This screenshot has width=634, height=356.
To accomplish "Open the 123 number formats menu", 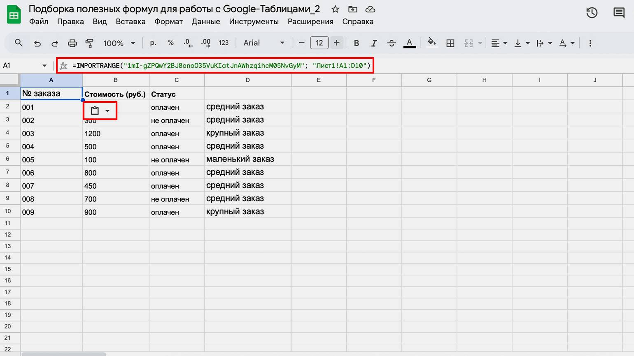I will [x=224, y=43].
